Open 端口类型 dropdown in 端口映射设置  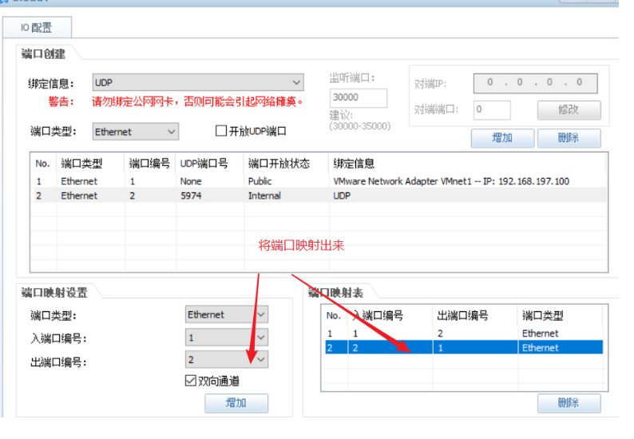227,314
